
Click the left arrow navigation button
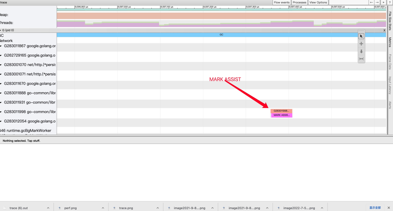[372, 2]
